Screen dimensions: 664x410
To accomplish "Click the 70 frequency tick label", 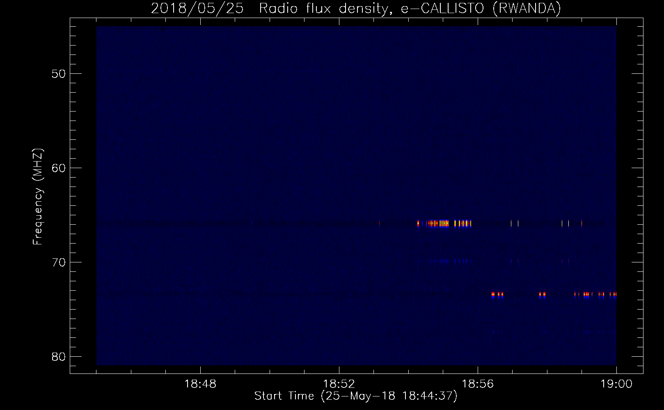I will (x=59, y=262).
